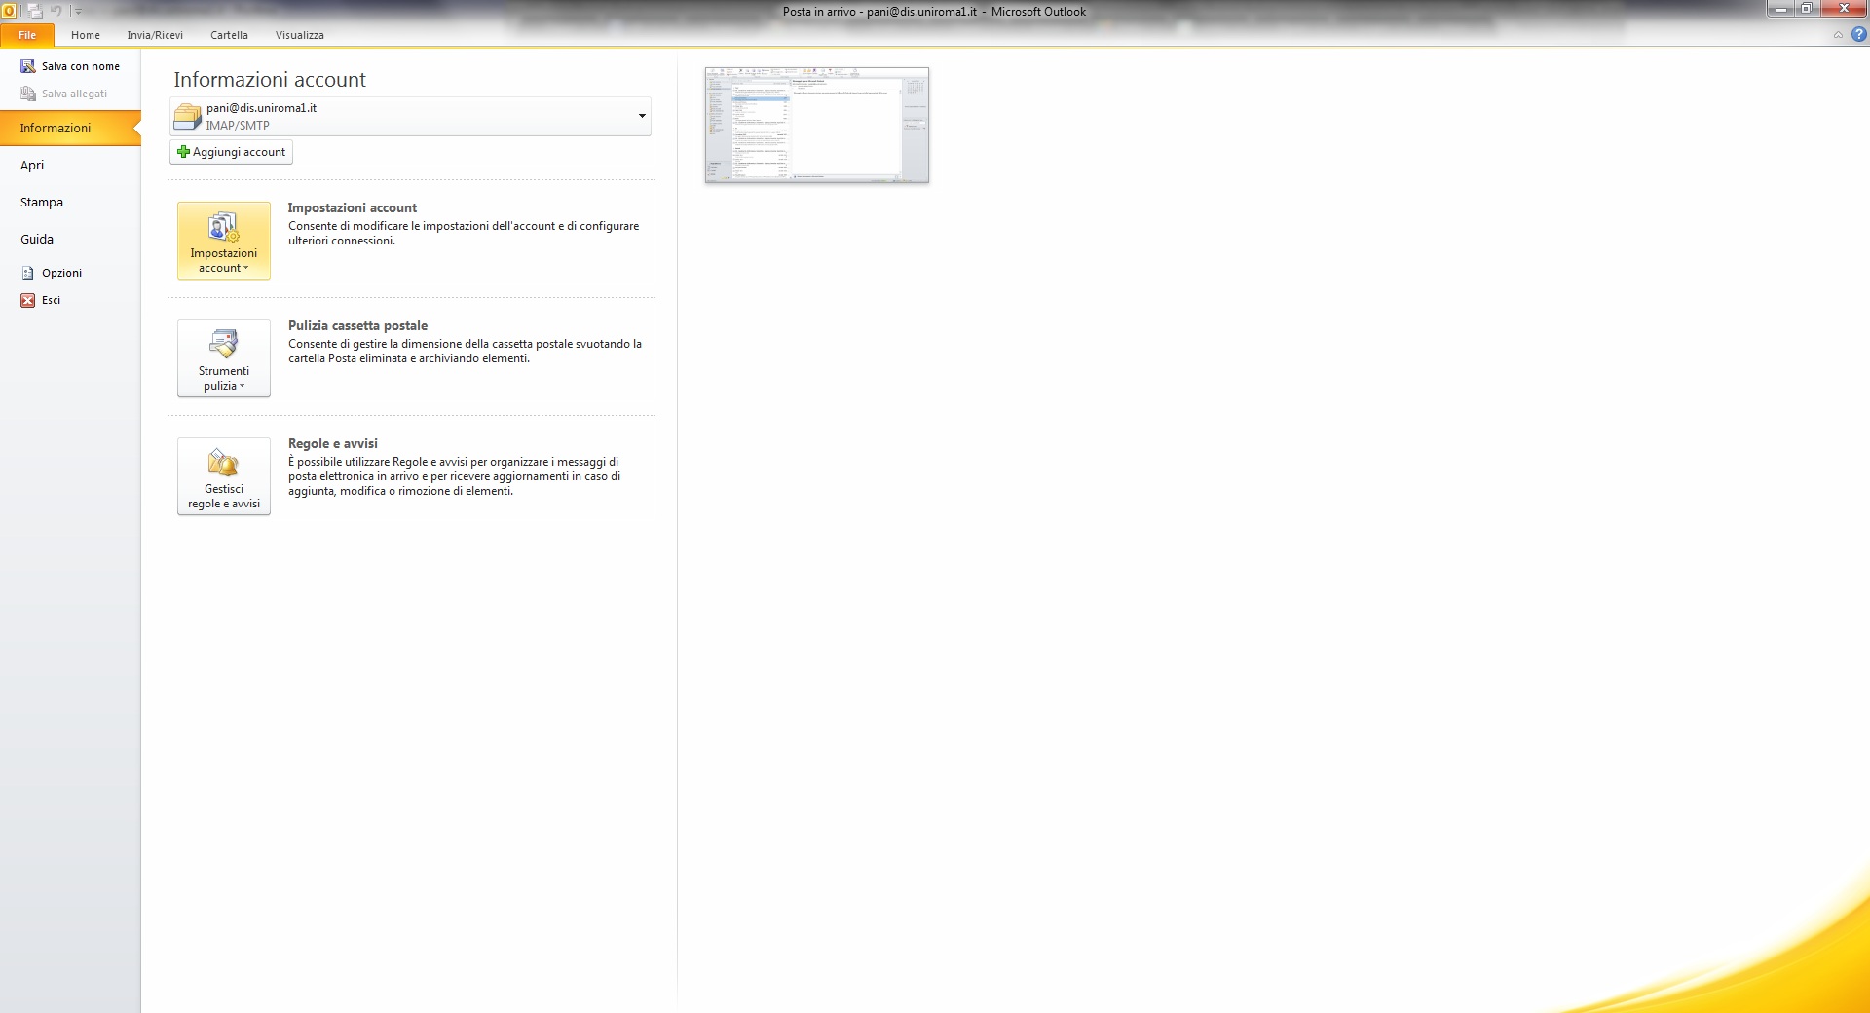Click the red Esci exit icon

tap(28, 300)
